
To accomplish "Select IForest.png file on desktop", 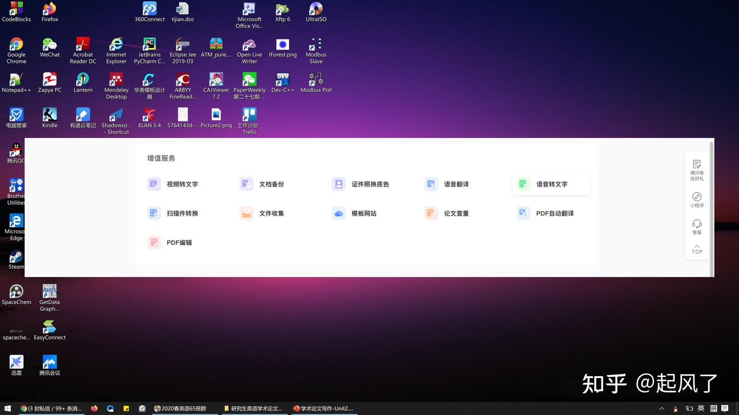I will coord(283,48).
